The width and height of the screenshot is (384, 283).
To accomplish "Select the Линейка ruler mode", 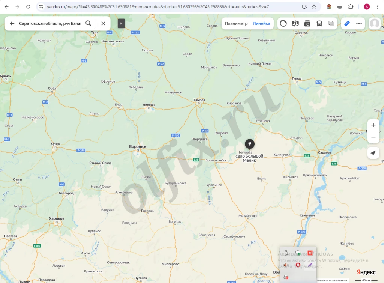I will click(261, 23).
